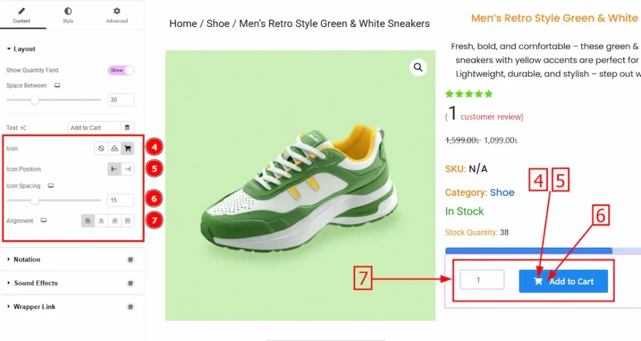Align content to the right
Screen dimensions: 641x341
[114, 221]
